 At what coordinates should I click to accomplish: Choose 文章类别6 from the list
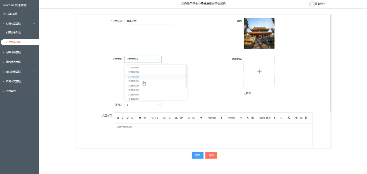[155, 90]
